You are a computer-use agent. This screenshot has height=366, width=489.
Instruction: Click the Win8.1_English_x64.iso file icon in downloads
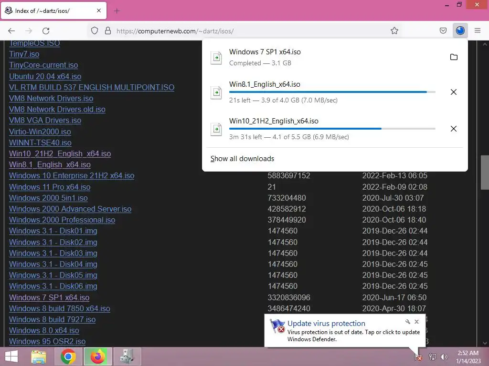coord(216,92)
